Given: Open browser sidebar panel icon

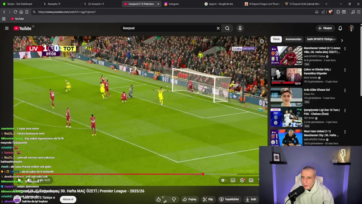Looking at the screenshot, I should click(344, 12).
